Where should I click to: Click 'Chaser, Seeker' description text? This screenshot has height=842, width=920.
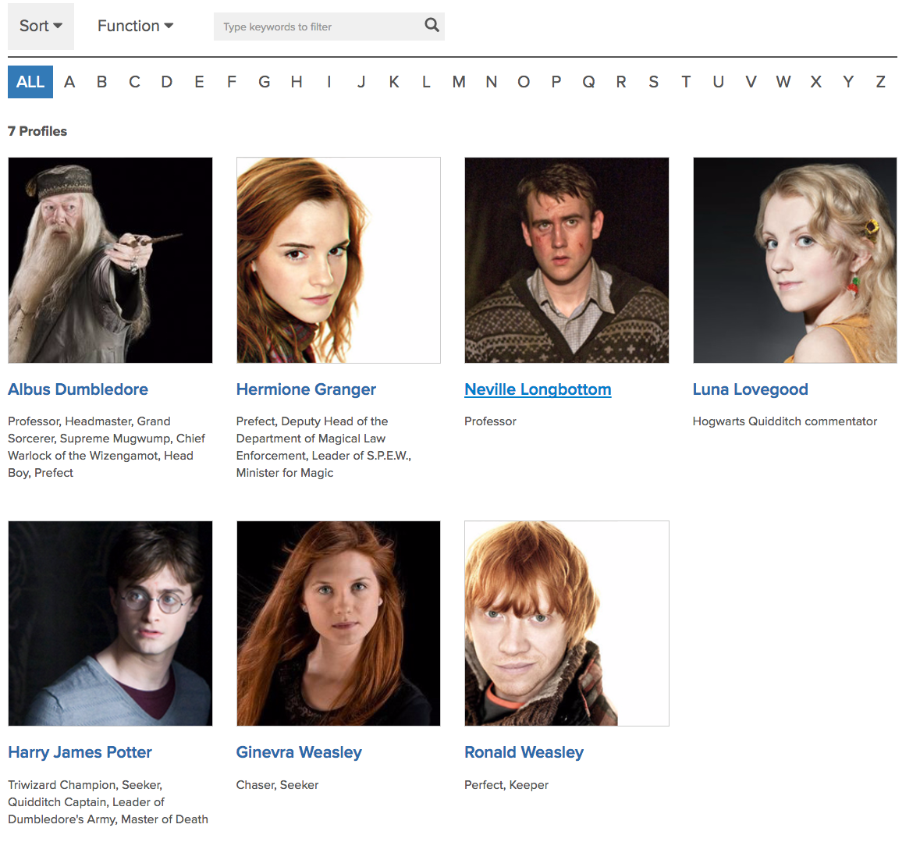click(x=278, y=785)
